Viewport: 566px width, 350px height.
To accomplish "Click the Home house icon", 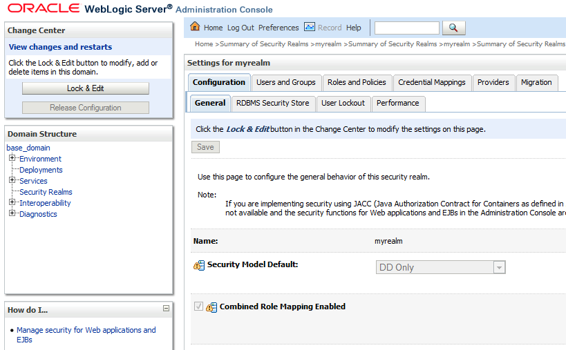I will [195, 27].
